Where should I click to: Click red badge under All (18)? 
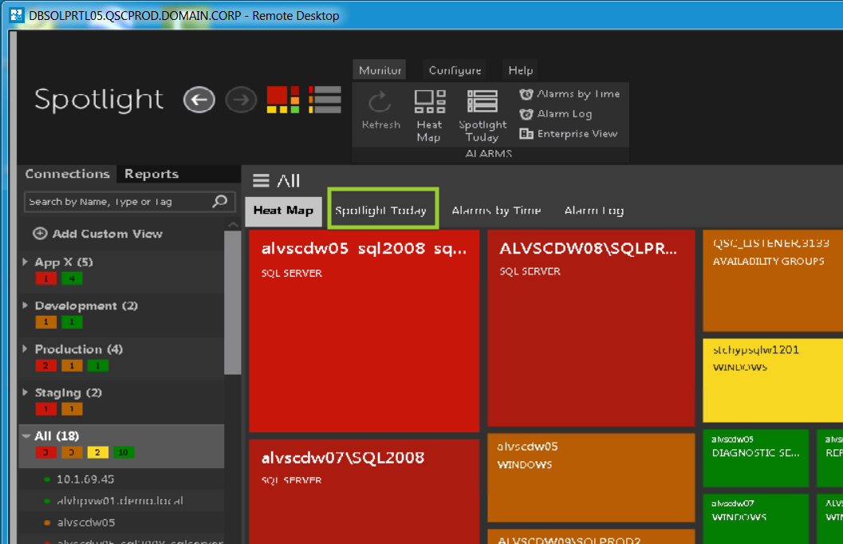(x=45, y=452)
